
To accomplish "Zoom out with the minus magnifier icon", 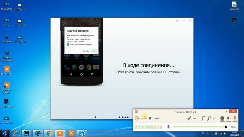I will [x=209, y=118].
